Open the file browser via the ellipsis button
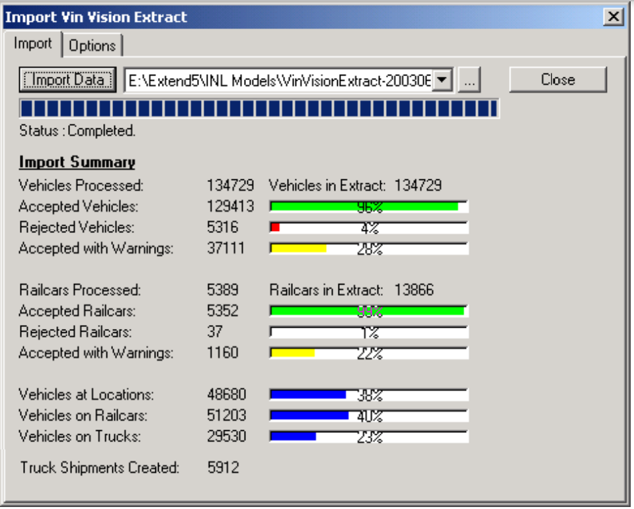This screenshot has height=509, width=634. click(469, 81)
